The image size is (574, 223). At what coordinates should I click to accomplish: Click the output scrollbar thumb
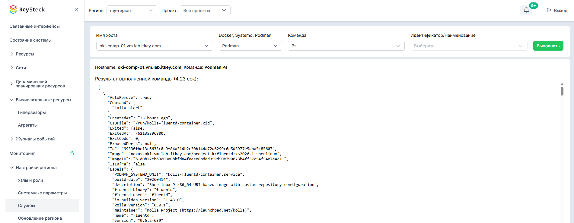click(x=562, y=91)
